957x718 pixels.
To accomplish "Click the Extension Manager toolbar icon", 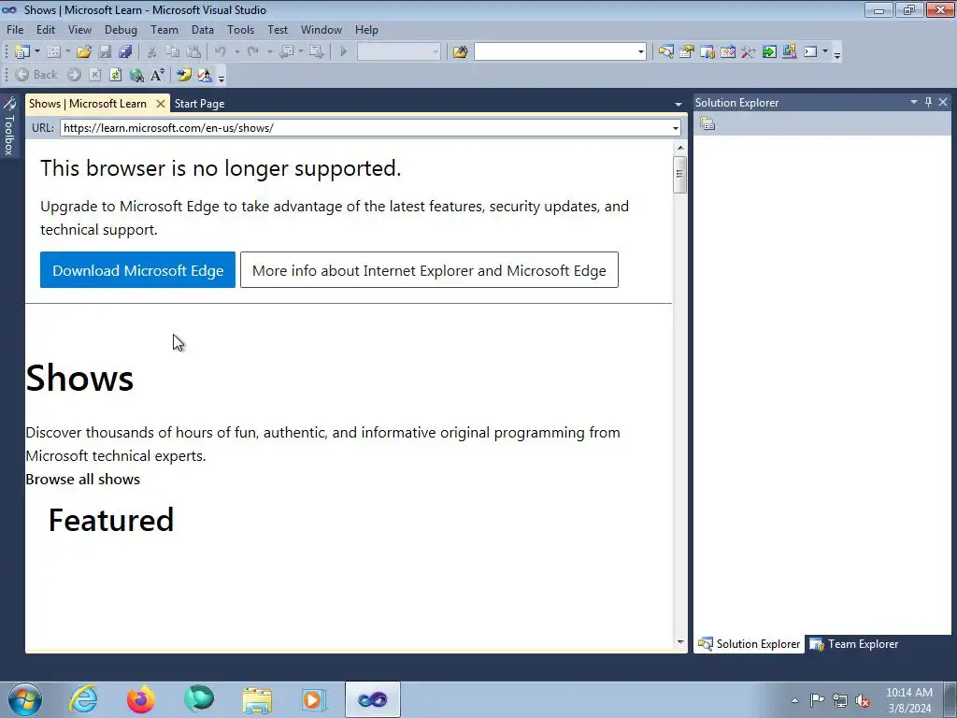I will [789, 52].
